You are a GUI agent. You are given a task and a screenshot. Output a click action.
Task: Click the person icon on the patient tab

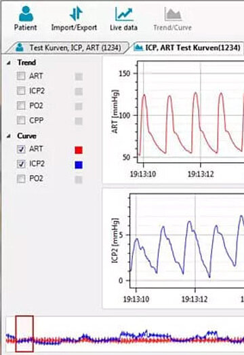pyautogui.click(x=20, y=48)
